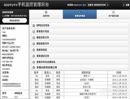Expand the 查看通话记录 section
Viewport: 130px width, 99px height.
[80, 56]
